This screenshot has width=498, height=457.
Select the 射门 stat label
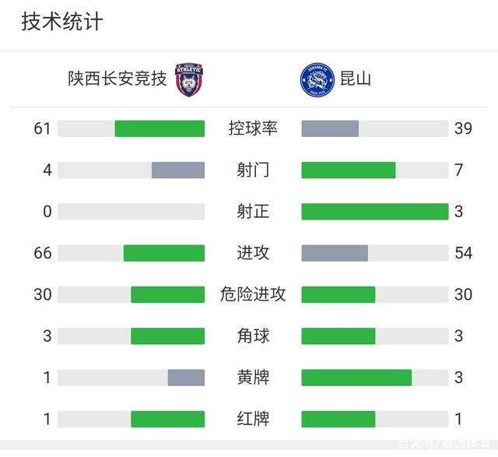coord(253,170)
